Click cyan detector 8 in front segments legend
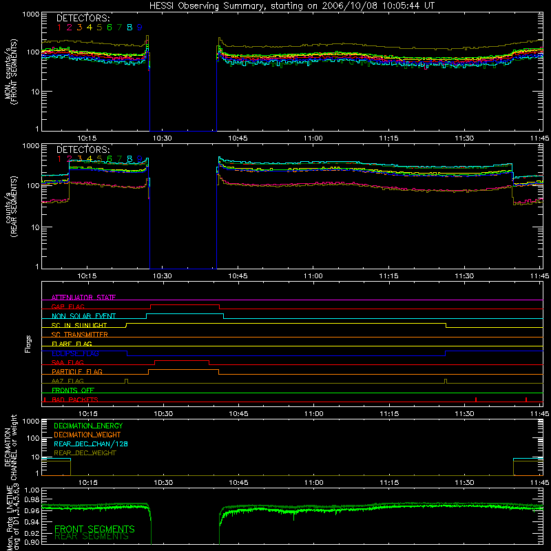The width and height of the screenshot is (551, 551). (x=129, y=28)
